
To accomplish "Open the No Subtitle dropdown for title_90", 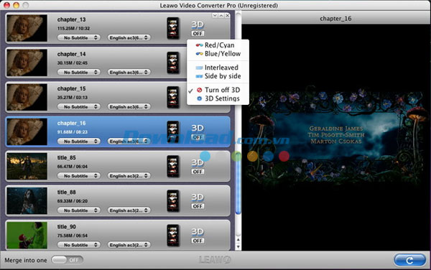I will (79, 245).
